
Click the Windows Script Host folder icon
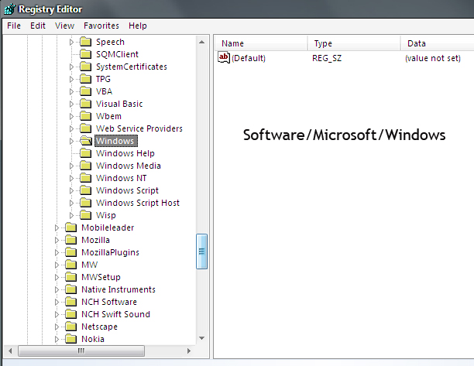coord(85,203)
